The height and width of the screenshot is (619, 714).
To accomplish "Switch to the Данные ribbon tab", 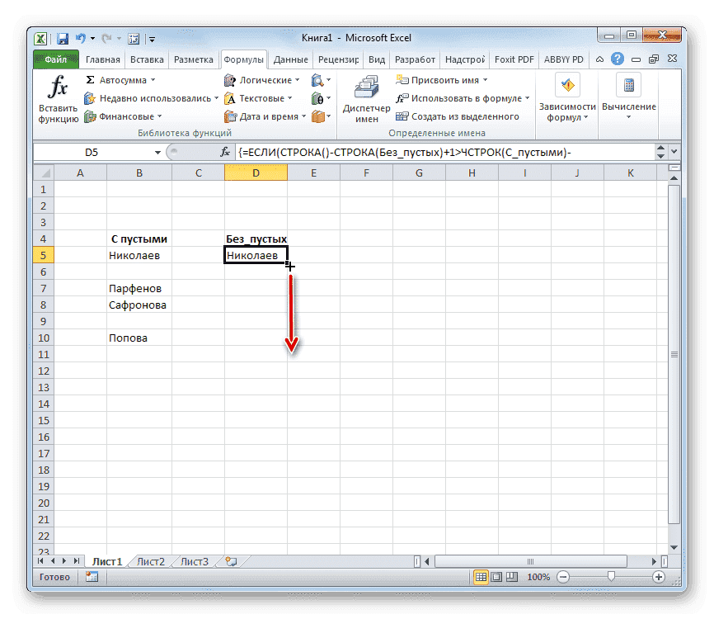I will click(x=293, y=59).
